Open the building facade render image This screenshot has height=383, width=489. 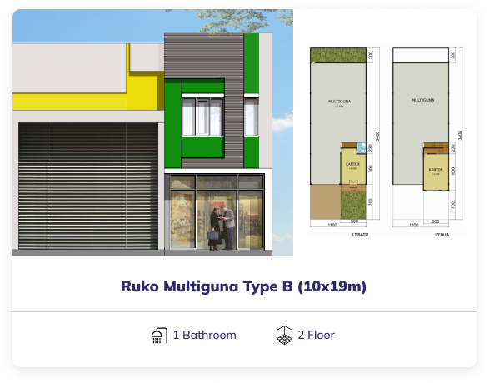[152, 132]
